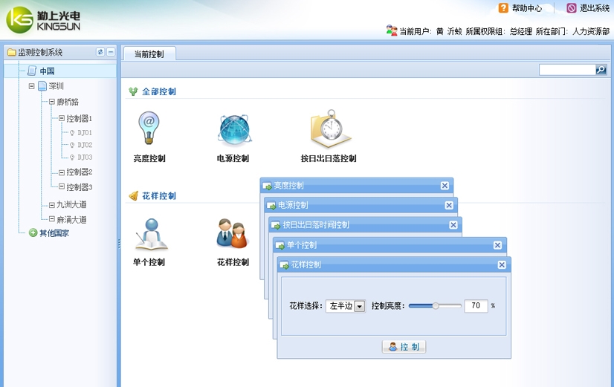This screenshot has width=614, height=387.
Task: Close the 花样控制 dialog window
Action: pyautogui.click(x=502, y=264)
